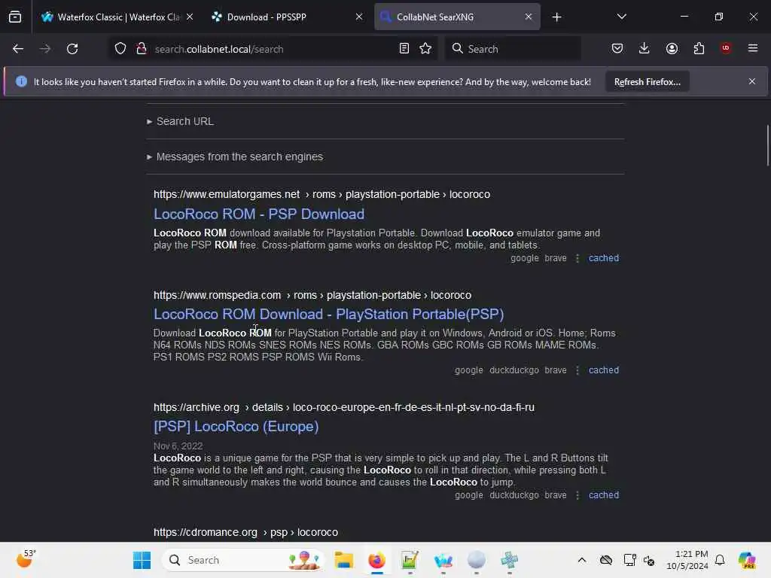Viewport: 771px width, 578px height.
Task: Open the taskbar gray sphere app
Action: 476,560
